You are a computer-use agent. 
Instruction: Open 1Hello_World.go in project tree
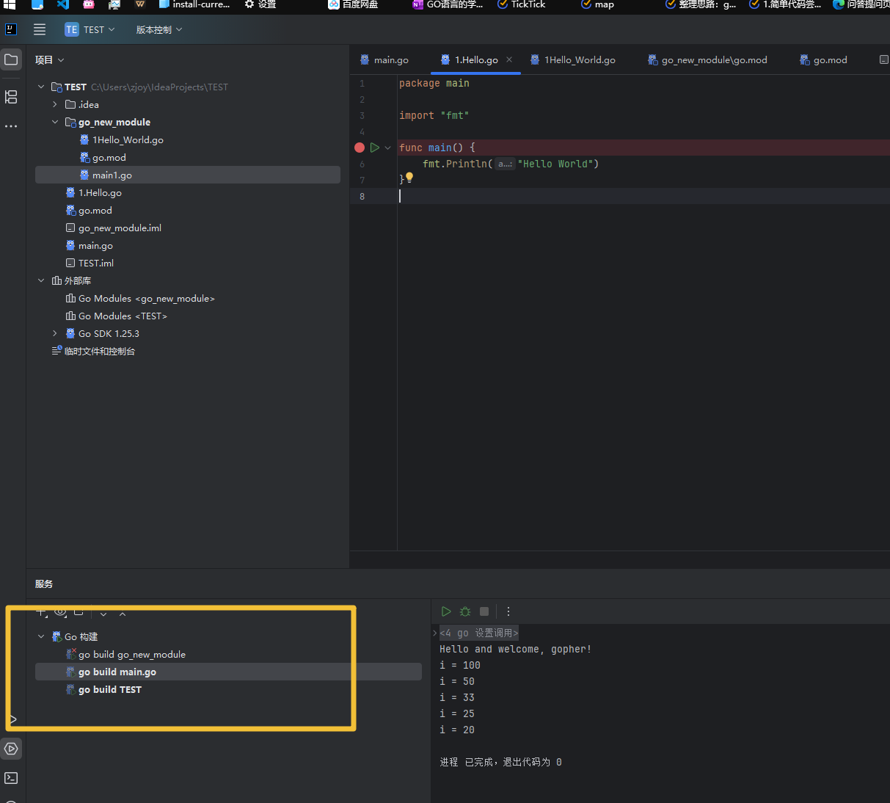[121, 139]
